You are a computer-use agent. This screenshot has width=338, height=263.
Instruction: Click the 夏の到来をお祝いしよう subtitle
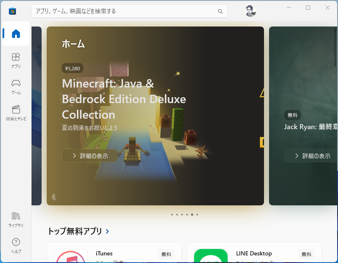90,128
